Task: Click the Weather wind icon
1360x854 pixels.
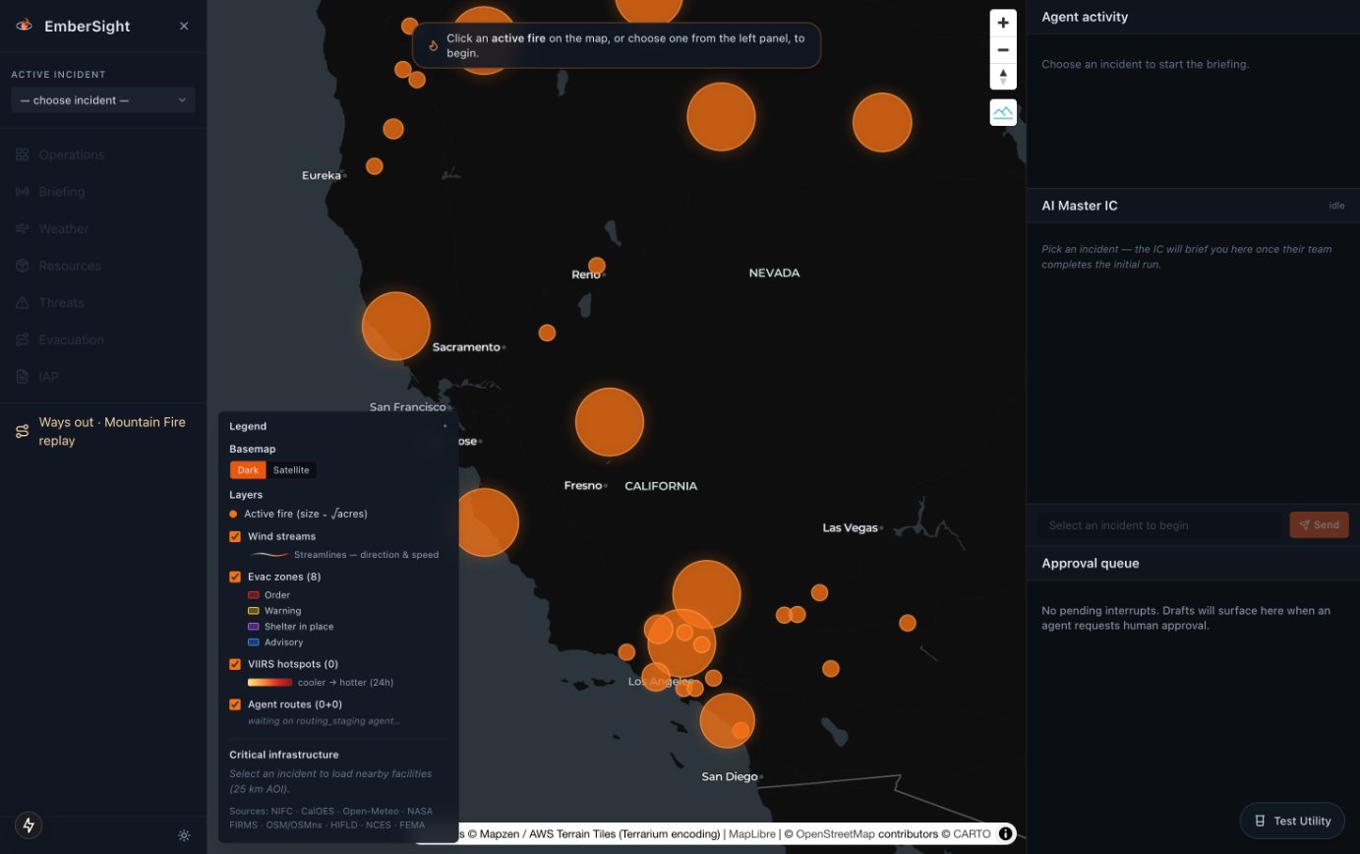Action: tap(22, 228)
